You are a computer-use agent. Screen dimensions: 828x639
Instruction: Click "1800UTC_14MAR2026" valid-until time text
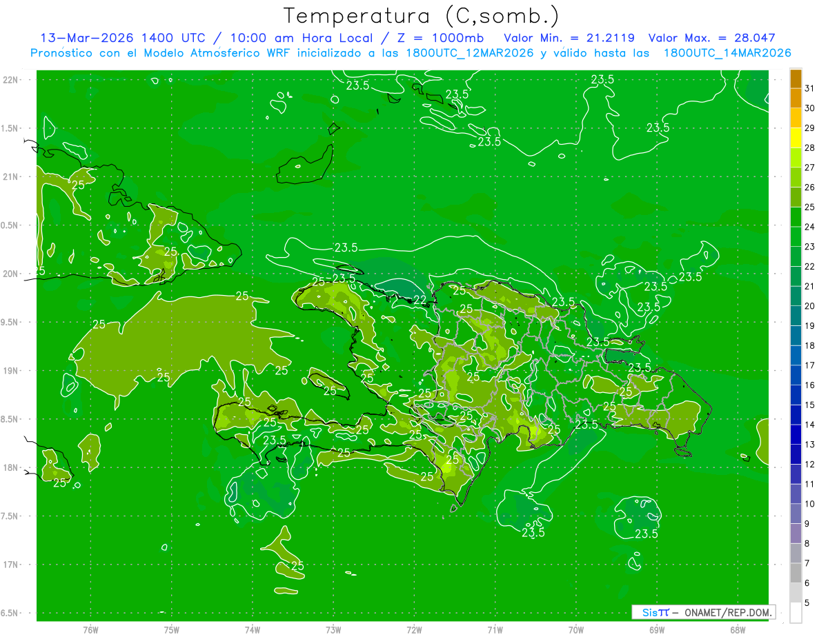[727, 52]
